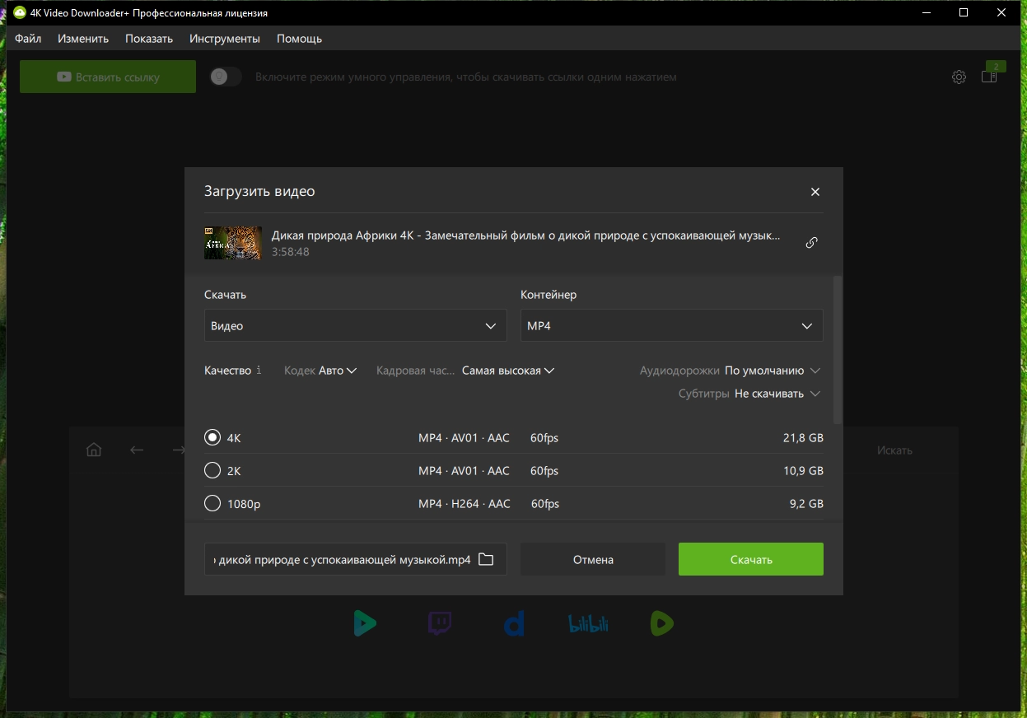The height and width of the screenshot is (718, 1027).
Task: Browse output folder using the folder icon
Action: click(x=486, y=559)
